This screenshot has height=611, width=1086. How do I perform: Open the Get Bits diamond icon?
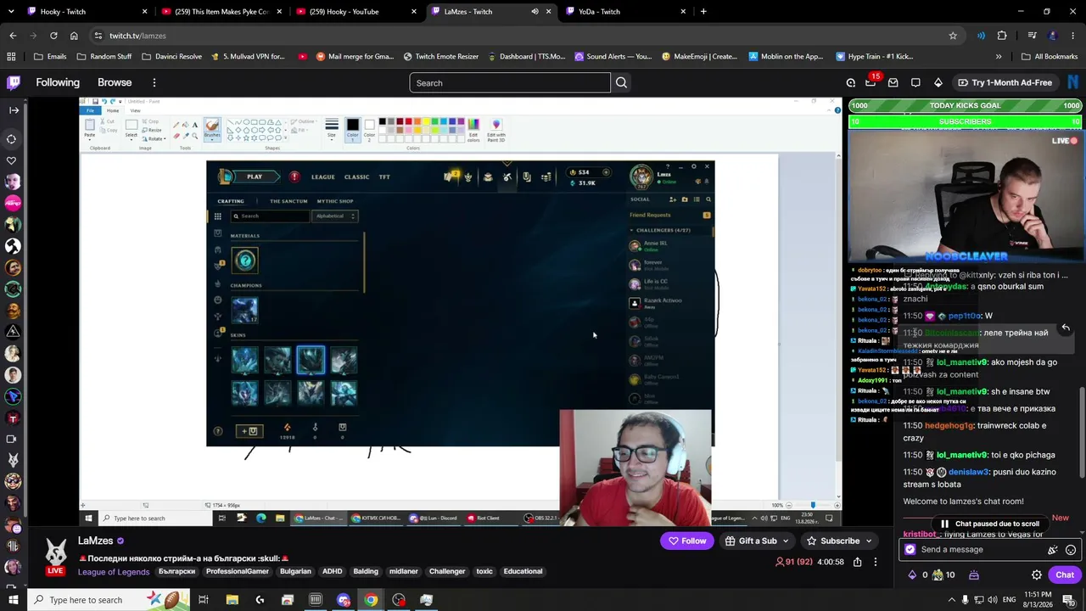938,82
